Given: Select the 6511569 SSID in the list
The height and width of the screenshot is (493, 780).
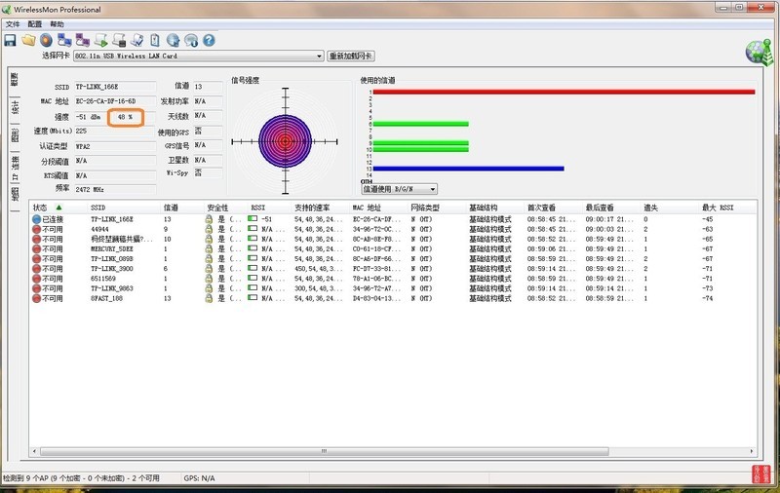Looking at the screenshot, I should [x=103, y=279].
